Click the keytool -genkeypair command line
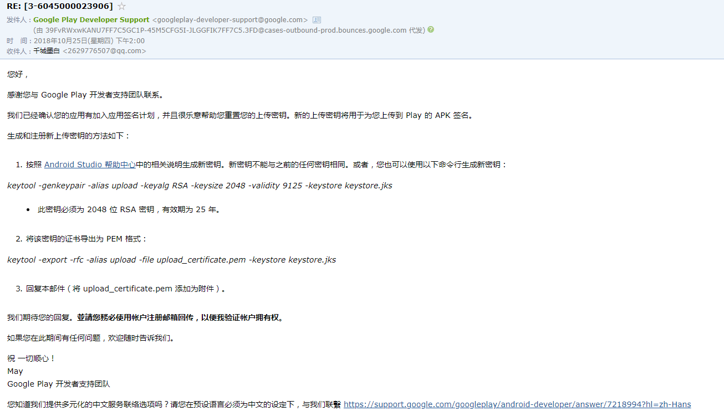The width and height of the screenshot is (724, 416). (x=200, y=186)
